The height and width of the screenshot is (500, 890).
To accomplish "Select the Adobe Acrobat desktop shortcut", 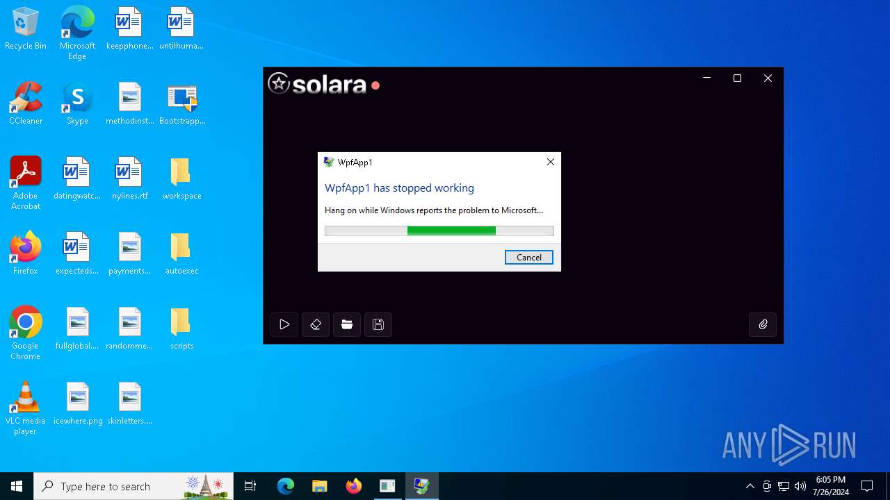I will click(26, 183).
